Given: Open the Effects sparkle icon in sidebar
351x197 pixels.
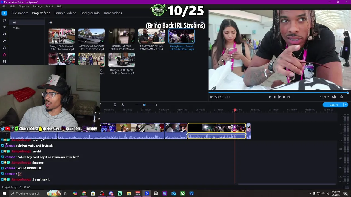Looking at the screenshot, I should pos(4,41).
